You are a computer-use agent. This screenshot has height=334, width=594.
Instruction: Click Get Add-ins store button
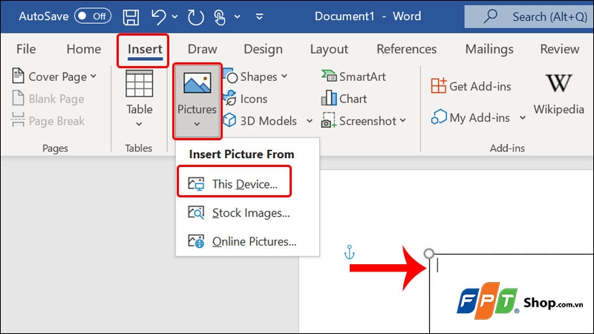tap(471, 87)
